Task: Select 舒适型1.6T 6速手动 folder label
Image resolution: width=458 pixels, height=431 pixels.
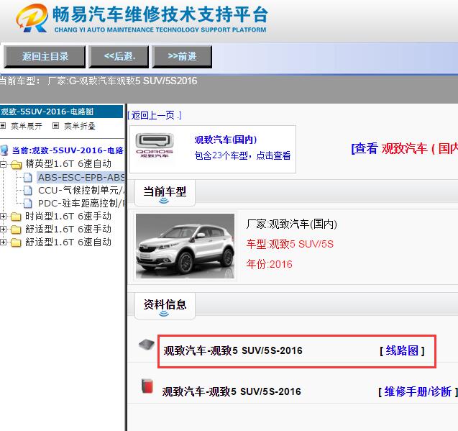Action: [68, 229]
